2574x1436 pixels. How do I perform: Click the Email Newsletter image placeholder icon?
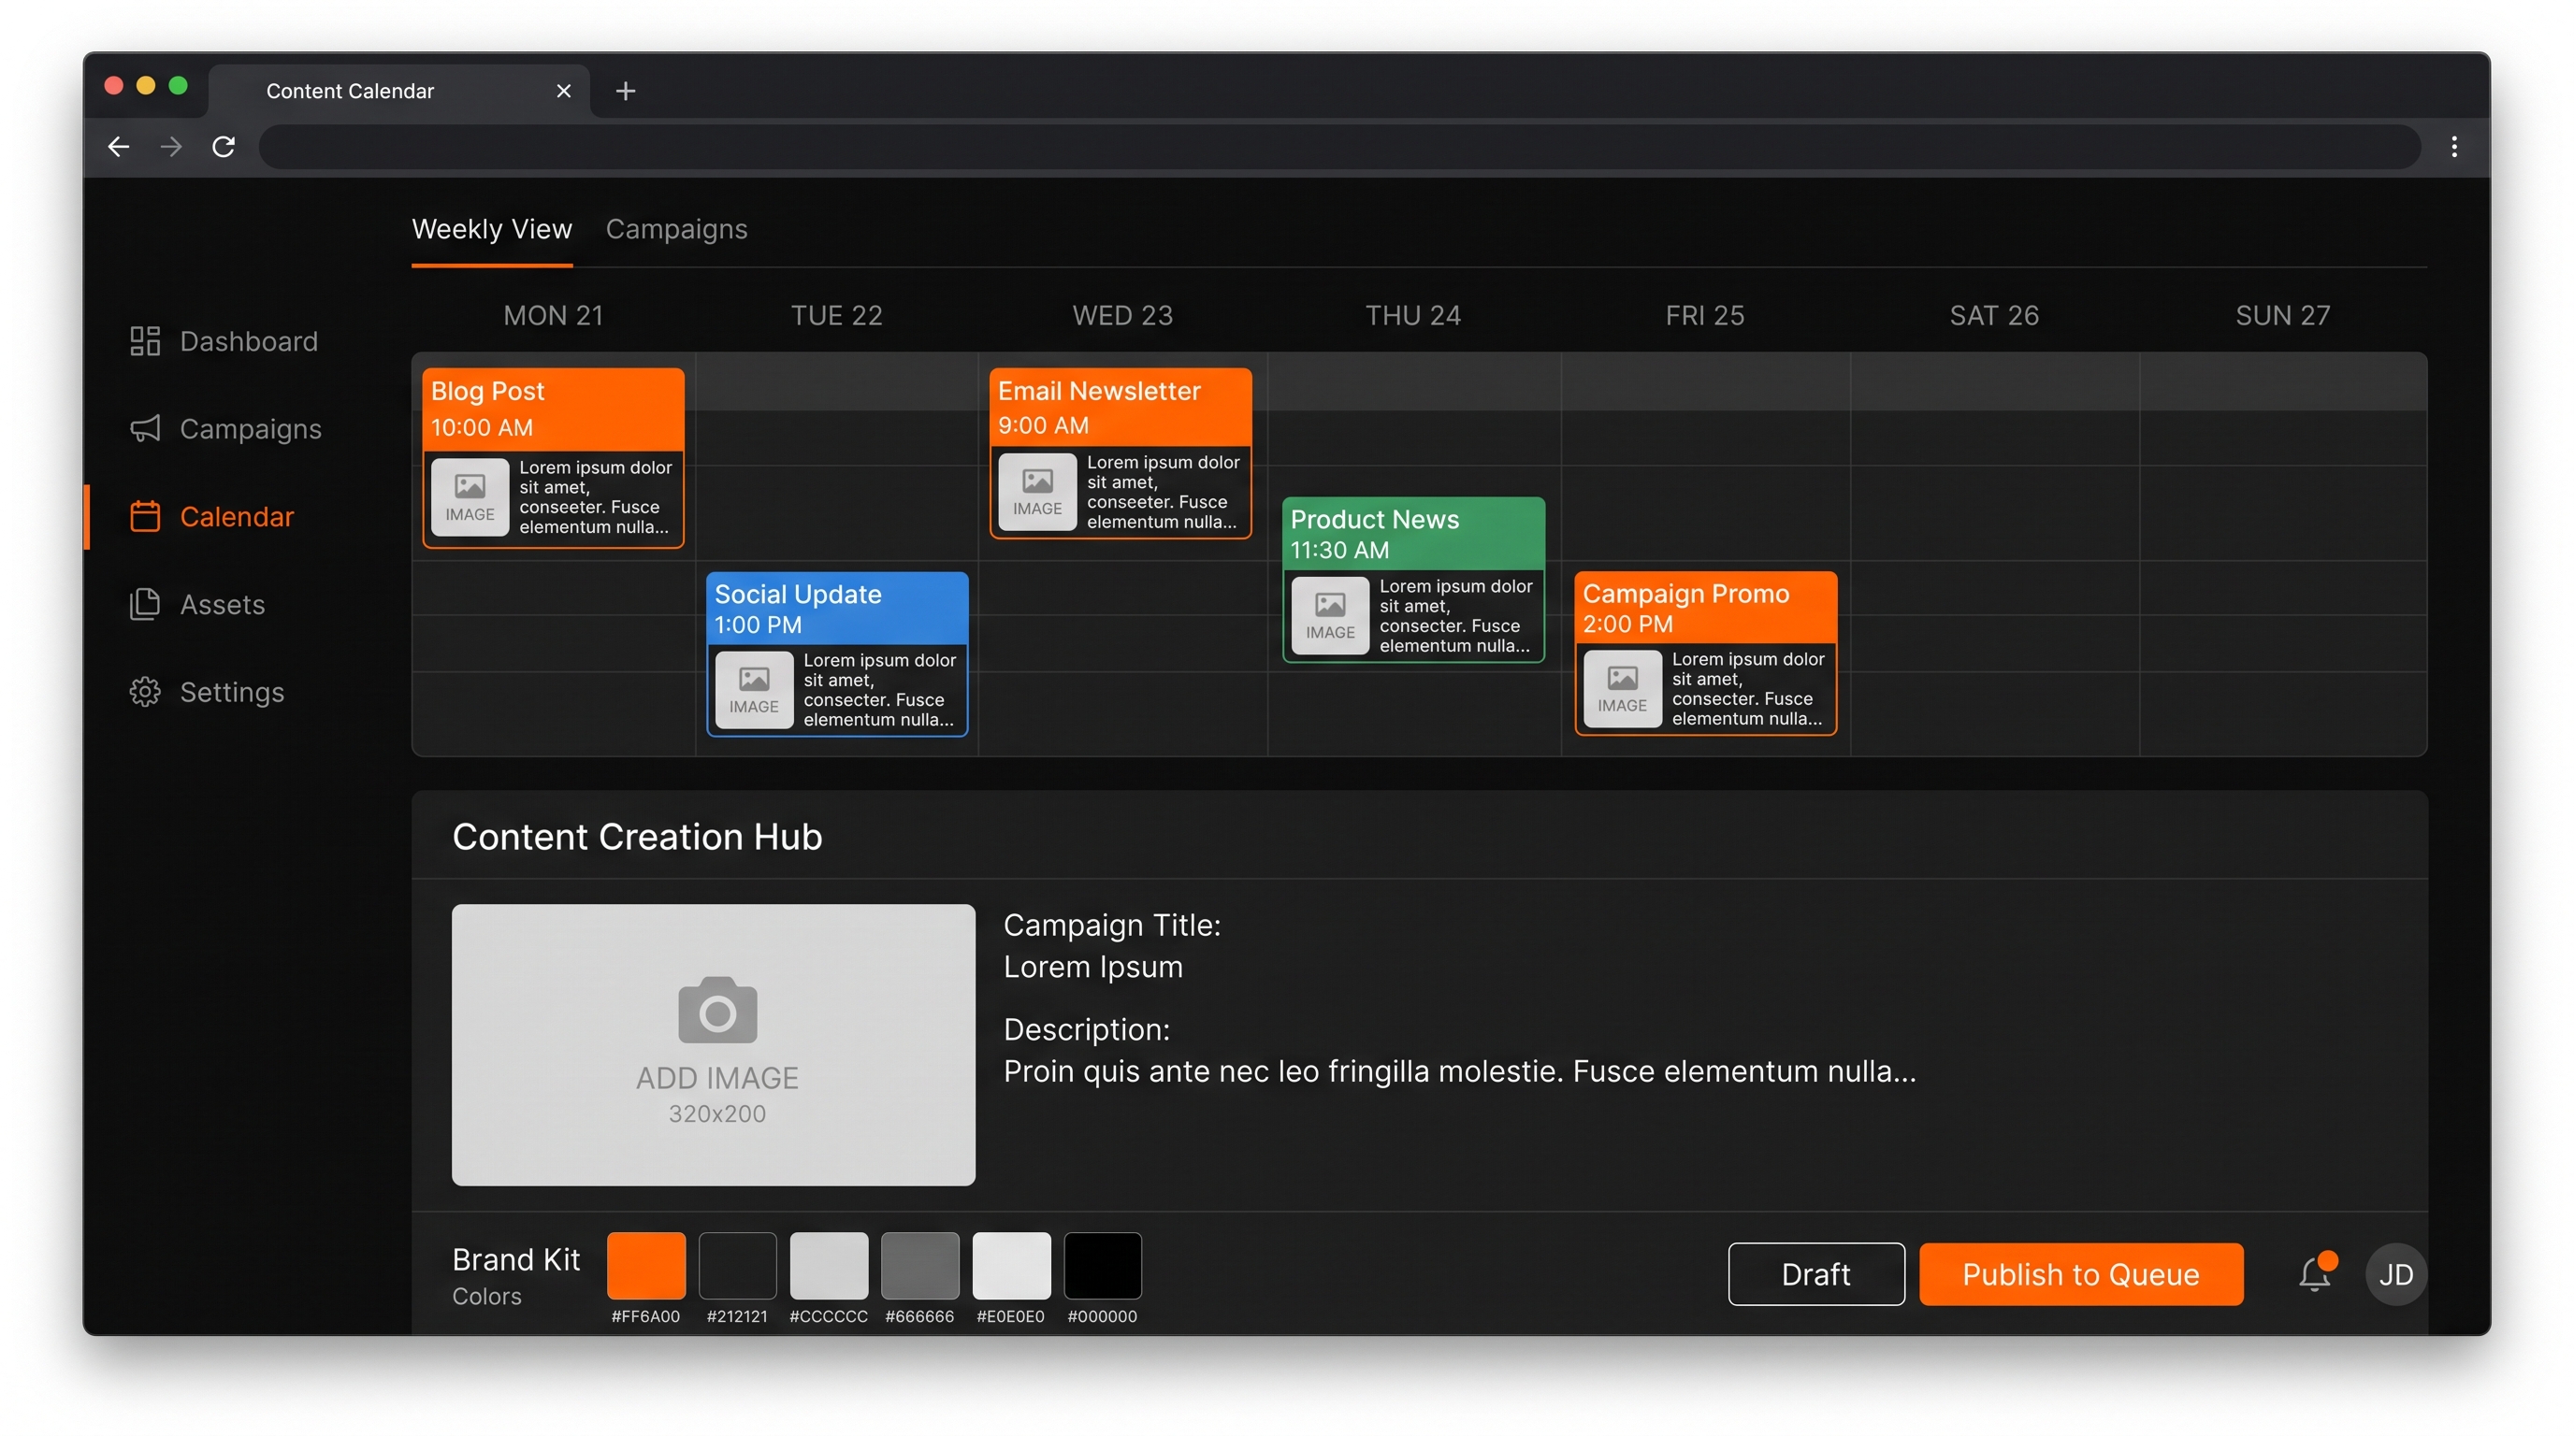1037,492
